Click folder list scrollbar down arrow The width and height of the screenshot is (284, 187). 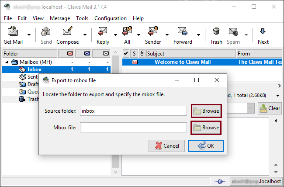(x=115, y=172)
